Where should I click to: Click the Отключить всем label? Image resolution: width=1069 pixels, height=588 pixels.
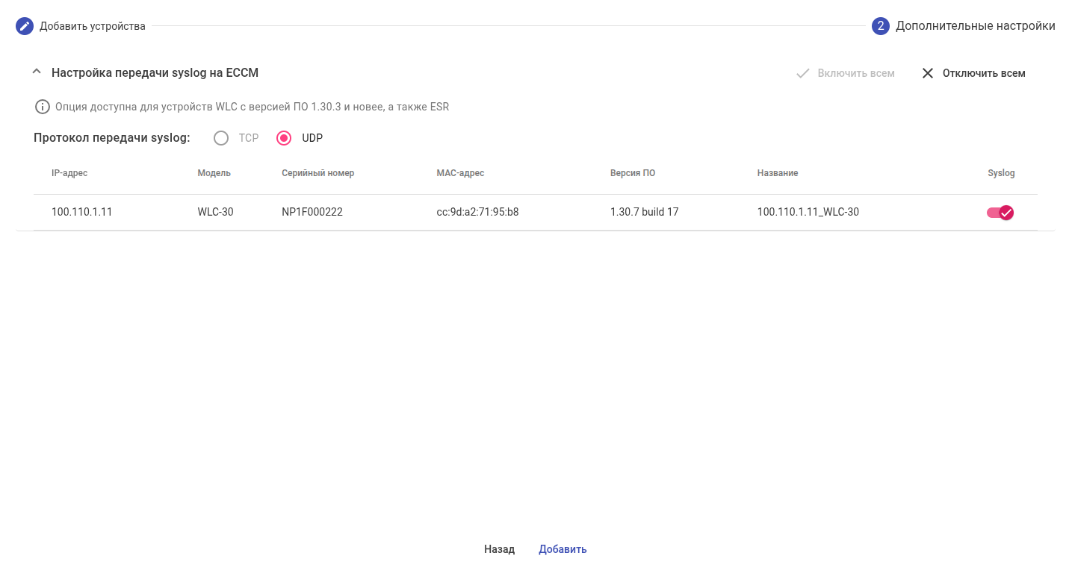click(983, 73)
